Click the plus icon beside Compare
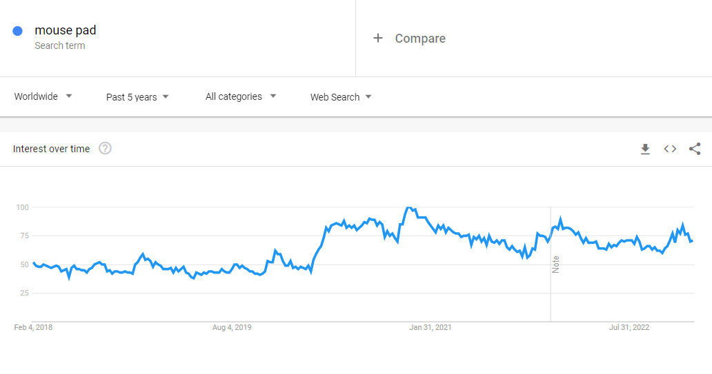This screenshot has width=712, height=374. (377, 39)
